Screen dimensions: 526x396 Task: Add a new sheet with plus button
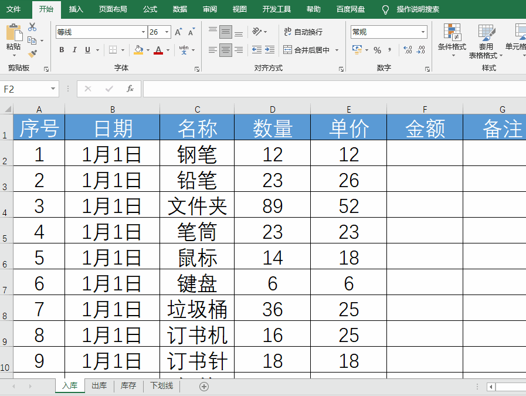[x=204, y=387]
